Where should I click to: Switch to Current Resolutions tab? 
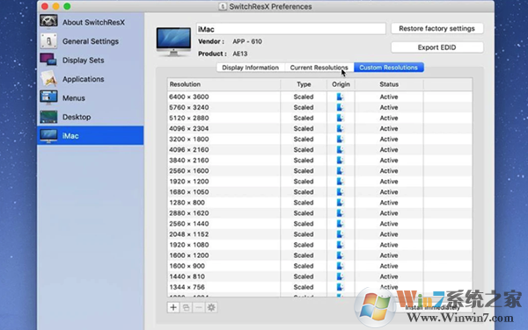319,68
